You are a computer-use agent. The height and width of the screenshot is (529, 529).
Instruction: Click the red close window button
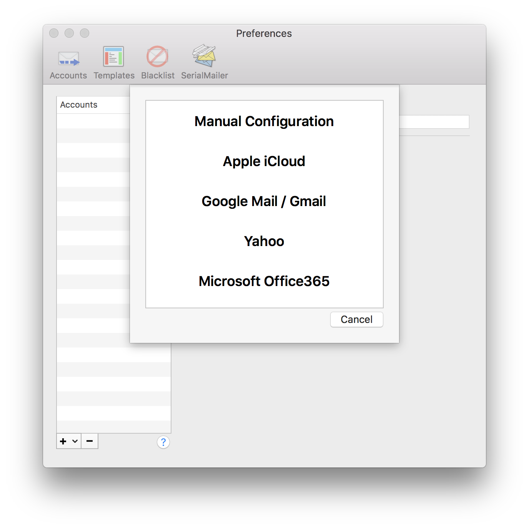click(54, 33)
